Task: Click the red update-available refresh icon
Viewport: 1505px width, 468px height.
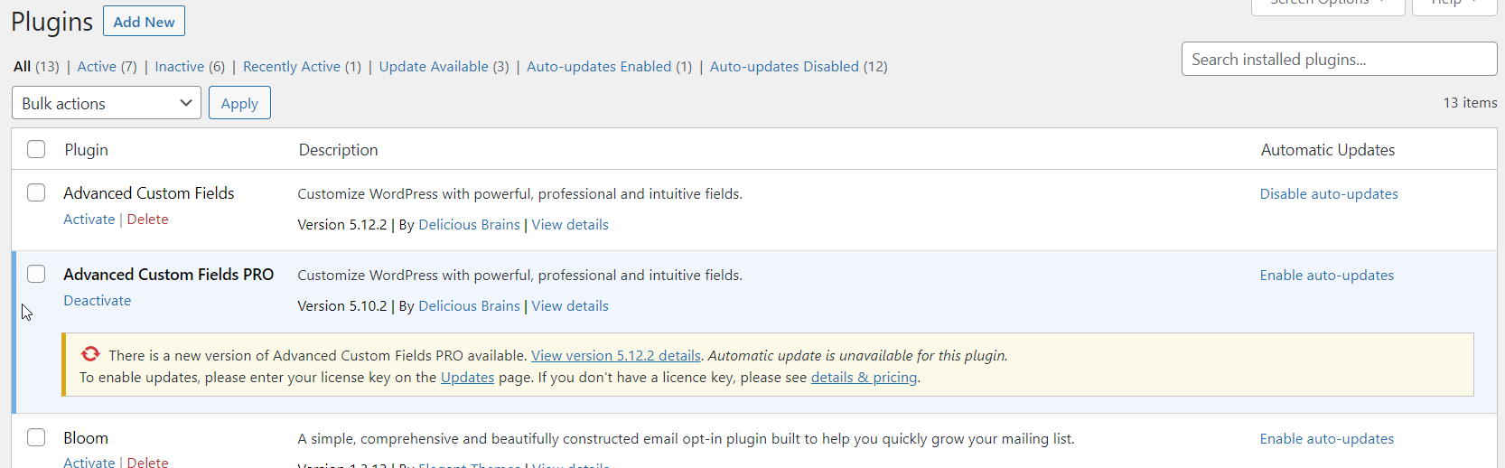Action: [x=90, y=354]
